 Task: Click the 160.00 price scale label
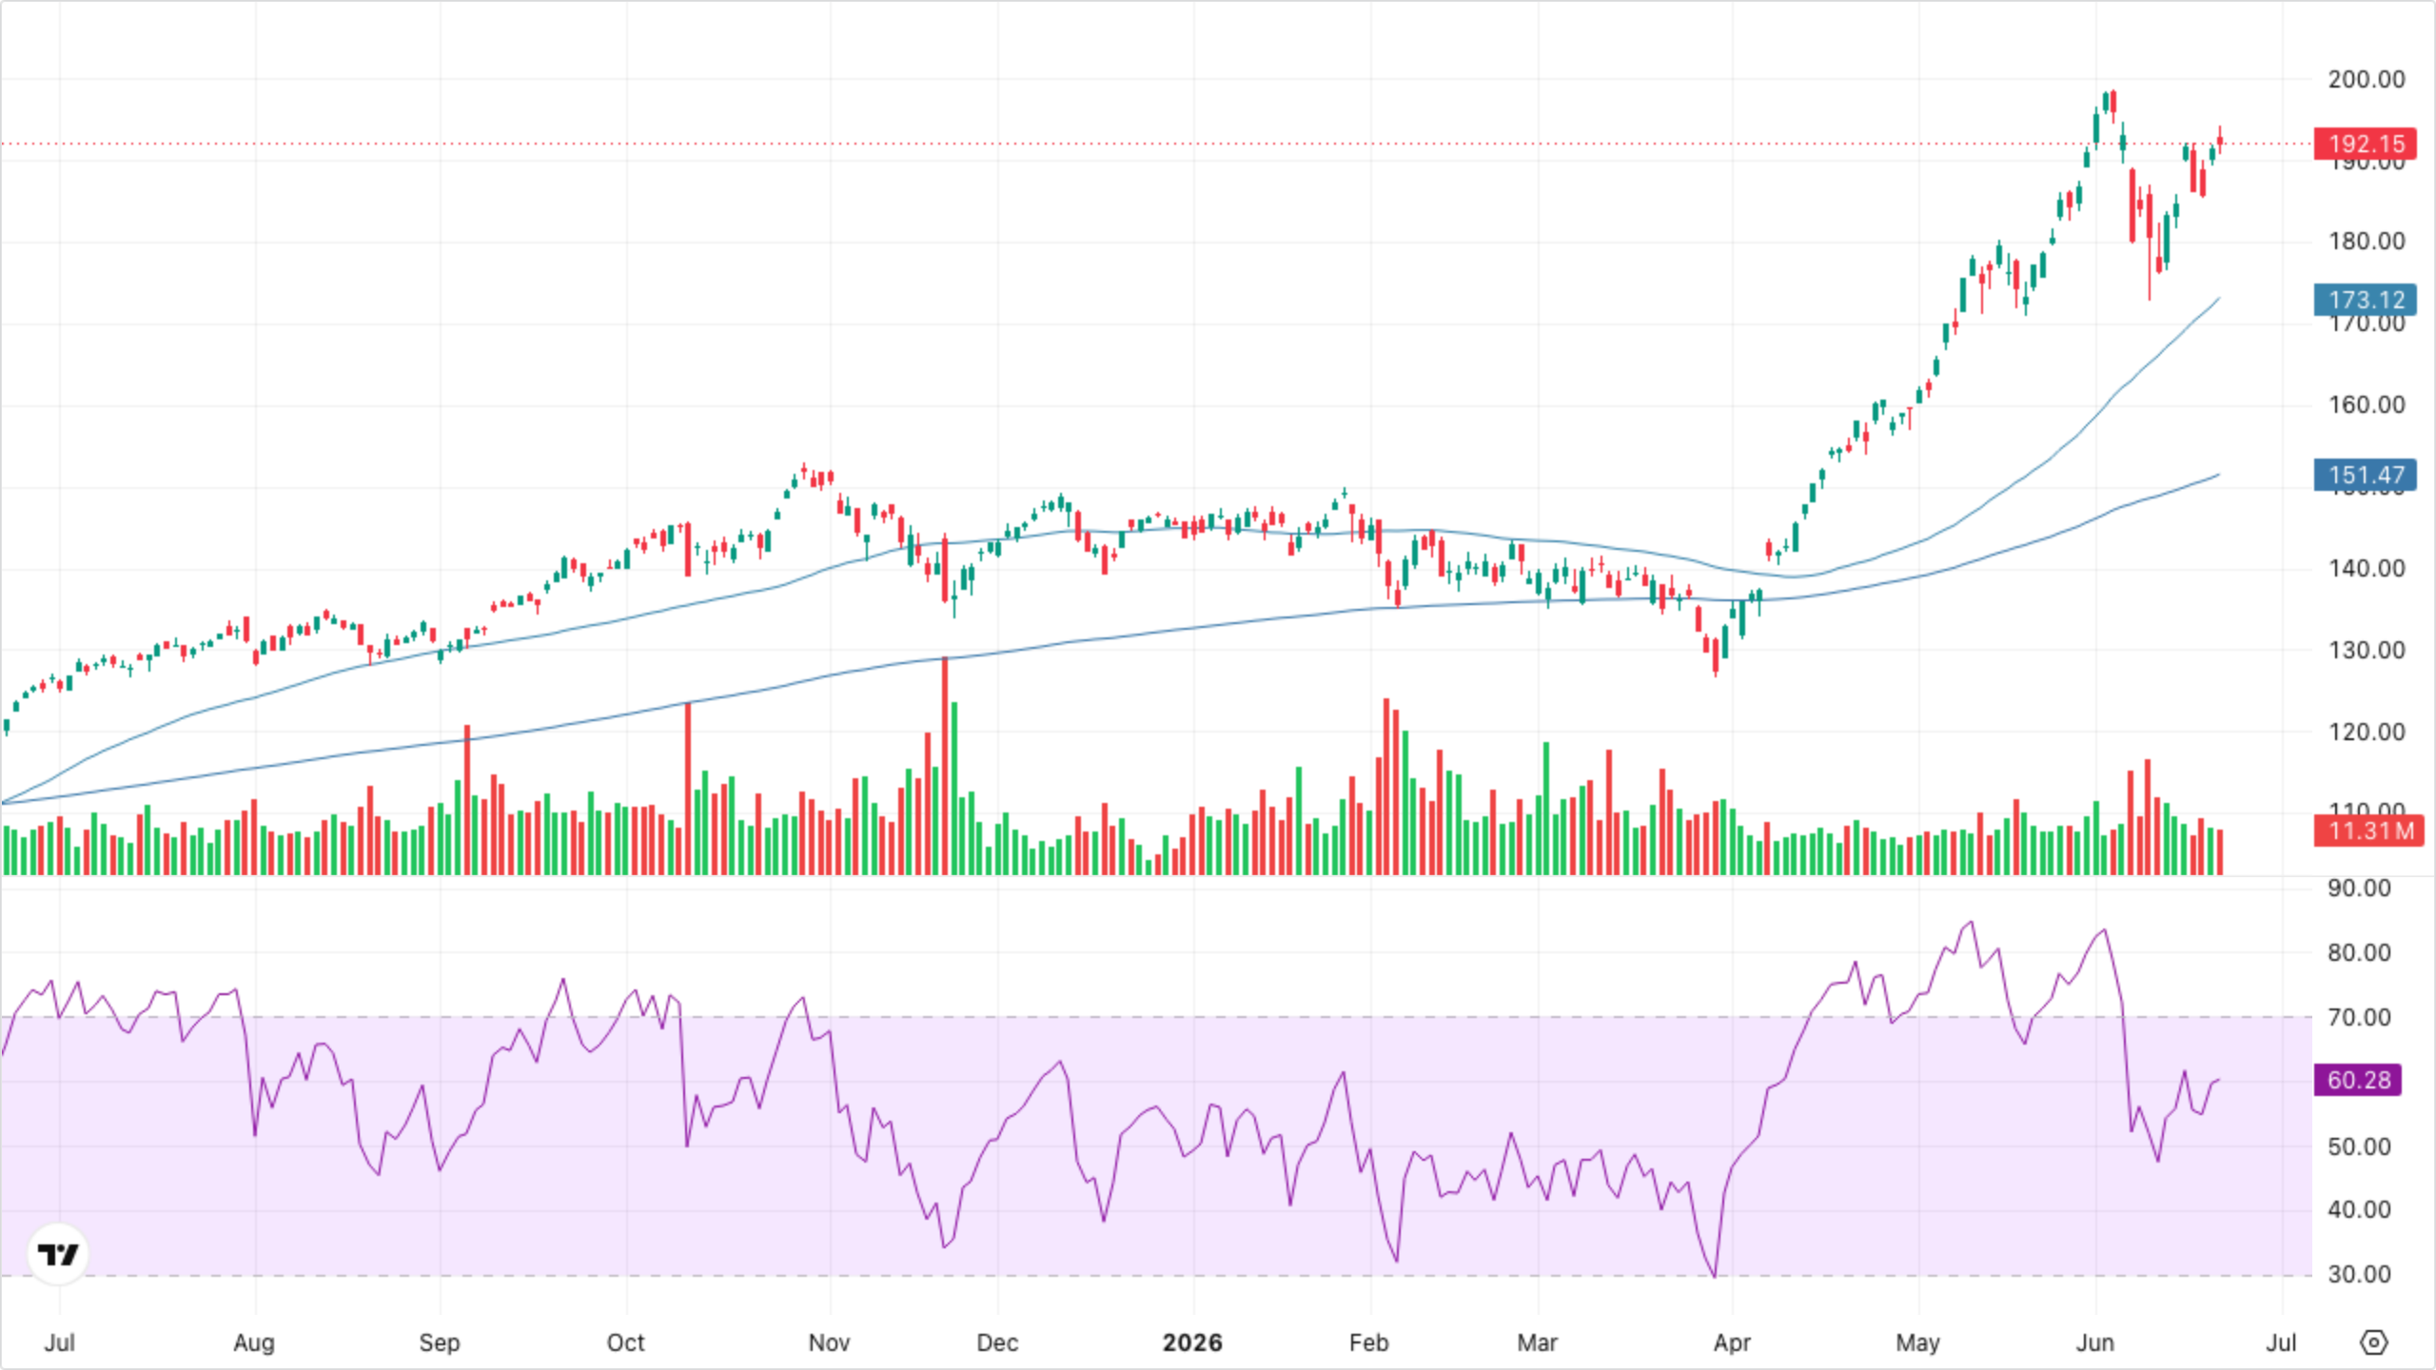coord(2366,404)
